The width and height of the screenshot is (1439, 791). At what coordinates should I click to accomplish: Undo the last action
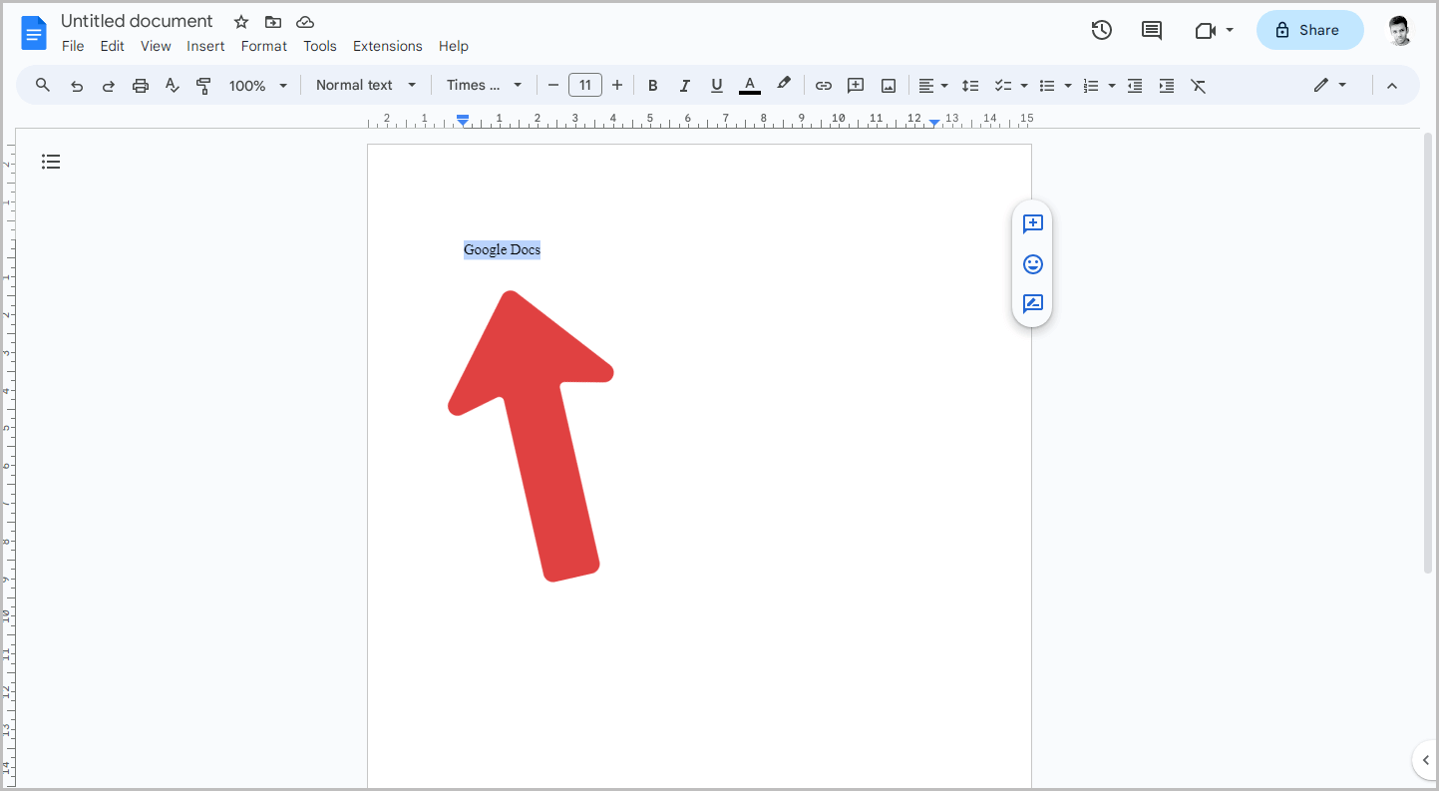pyautogui.click(x=77, y=86)
